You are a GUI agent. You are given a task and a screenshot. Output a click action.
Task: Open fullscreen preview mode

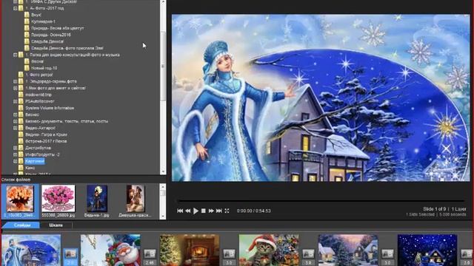point(227,211)
